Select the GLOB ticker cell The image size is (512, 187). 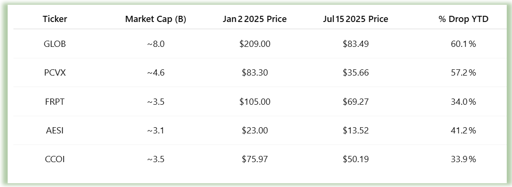pyautogui.click(x=55, y=44)
